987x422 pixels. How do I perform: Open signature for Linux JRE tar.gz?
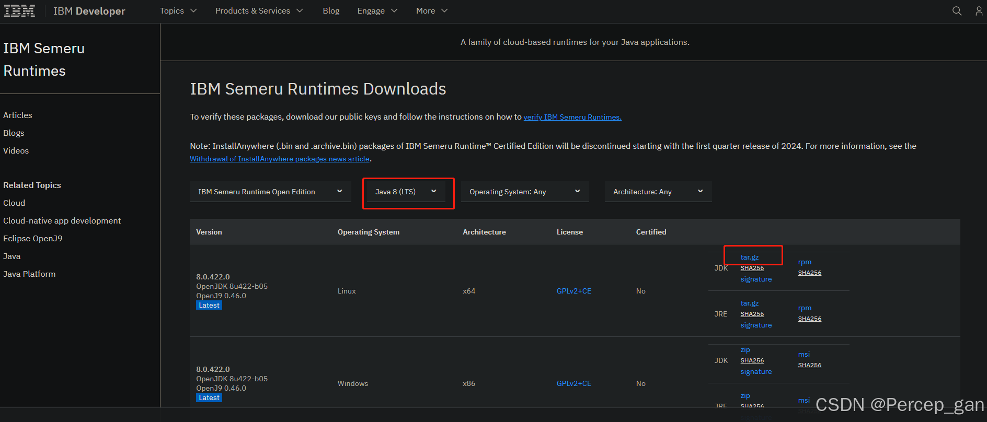click(x=756, y=325)
